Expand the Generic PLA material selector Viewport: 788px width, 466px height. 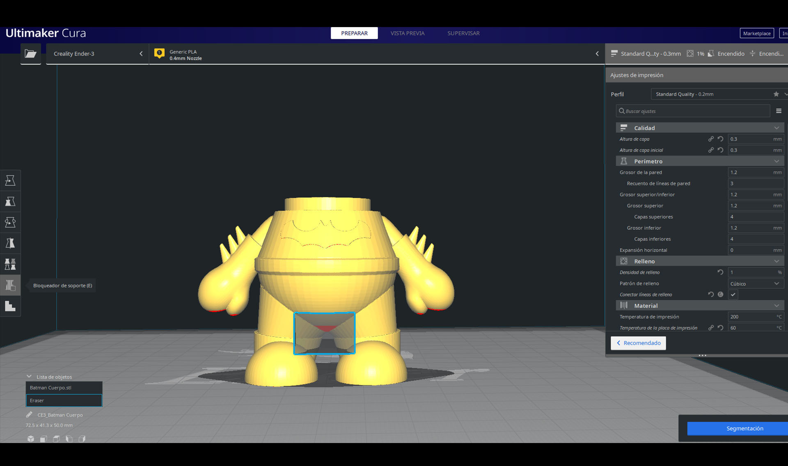pos(377,54)
